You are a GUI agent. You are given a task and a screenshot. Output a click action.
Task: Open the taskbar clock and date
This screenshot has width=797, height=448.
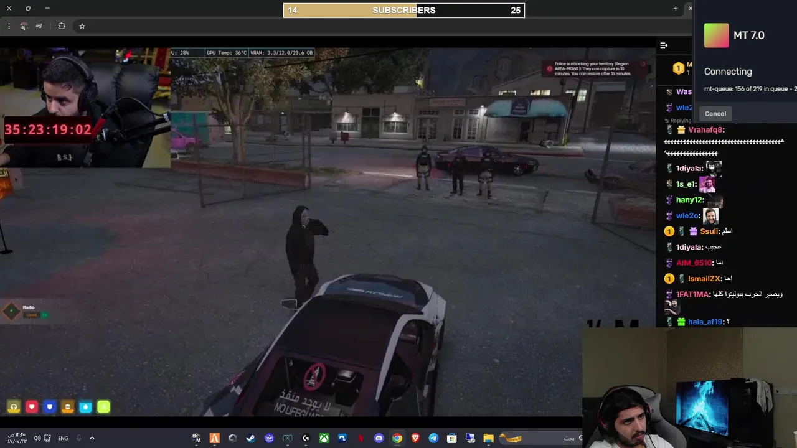pos(17,438)
